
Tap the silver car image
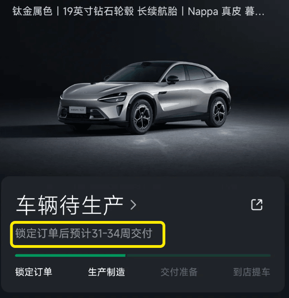pyautogui.click(x=144, y=97)
